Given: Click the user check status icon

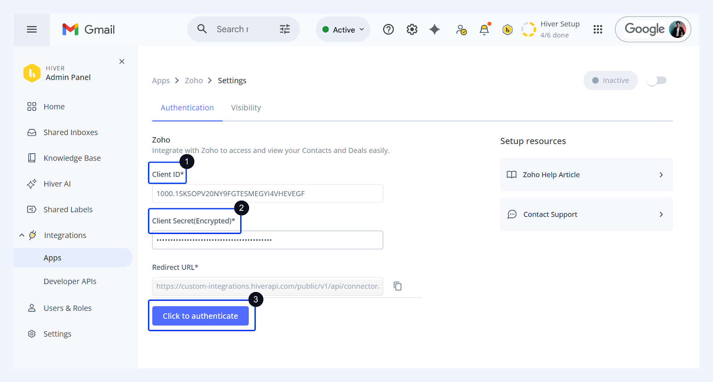Looking at the screenshot, I should 461,30.
